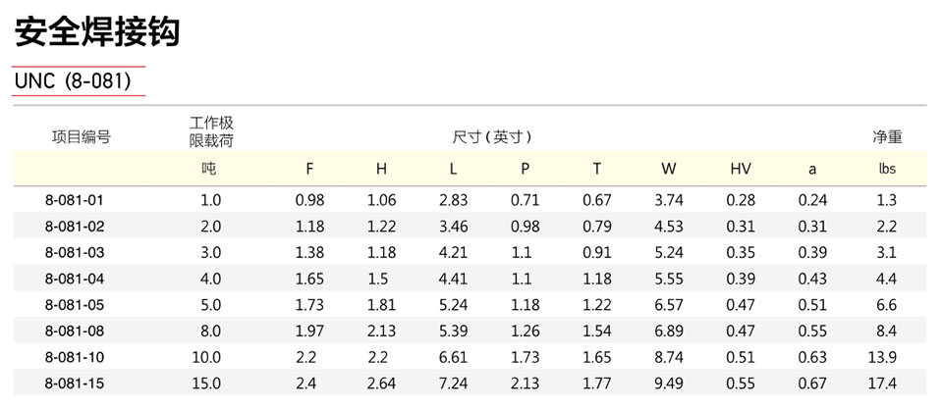943x409 pixels.
Task: Select item number 8-081-05
Action: tap(75, 305)
